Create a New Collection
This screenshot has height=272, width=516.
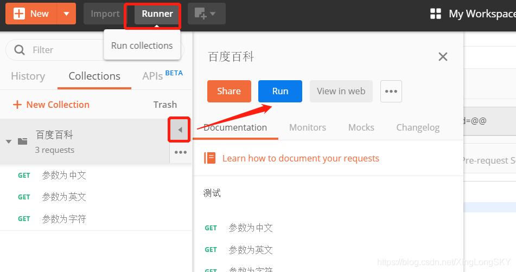51,105
